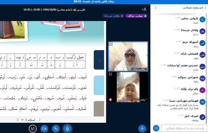
Task: Open the اسلاید 1 slide selector dropdown
Action: click(x=28, y=120)
